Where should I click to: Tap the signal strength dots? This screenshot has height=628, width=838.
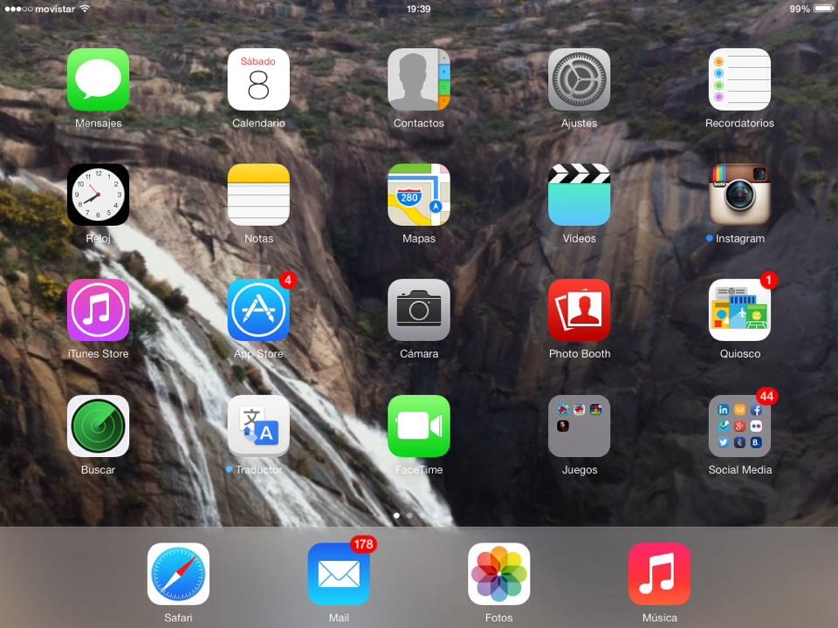pos(18,9)
